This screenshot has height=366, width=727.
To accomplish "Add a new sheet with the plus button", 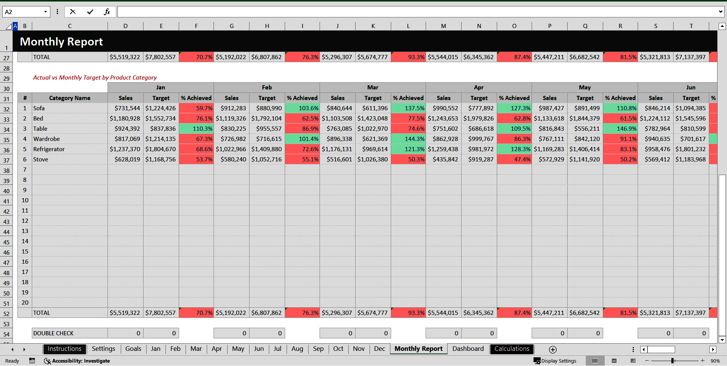I will 552,349.
